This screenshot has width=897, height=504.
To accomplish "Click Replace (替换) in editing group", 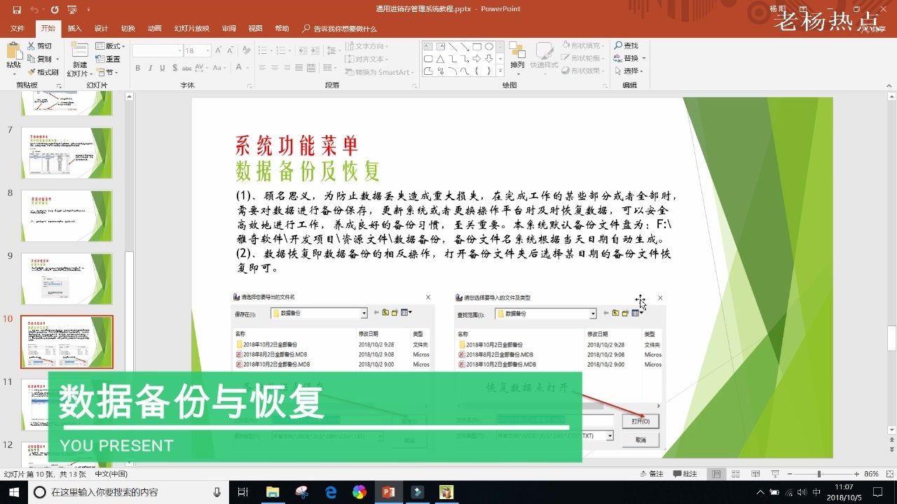I will [x=629, y=59].
